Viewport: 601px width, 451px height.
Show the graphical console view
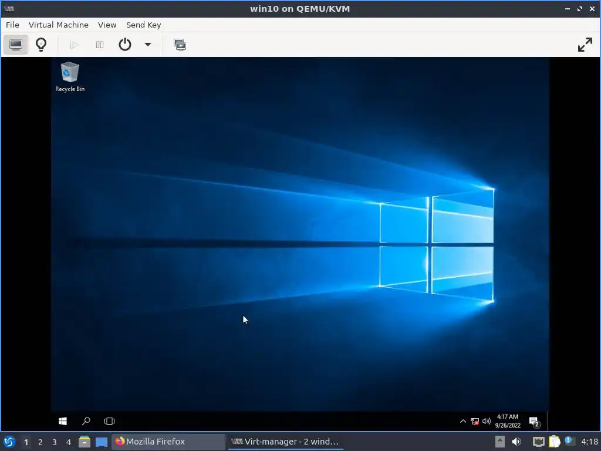point(16,45)
